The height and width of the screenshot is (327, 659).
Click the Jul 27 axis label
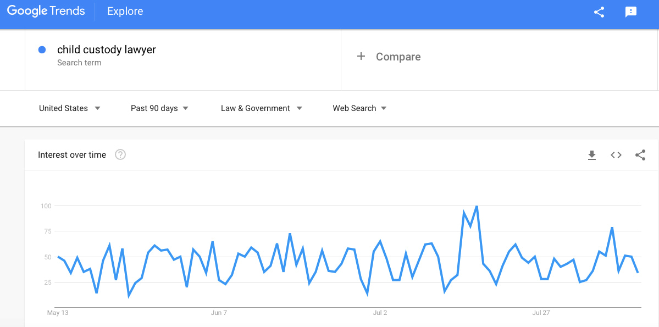pyautogui.click(x=541, y=313)
